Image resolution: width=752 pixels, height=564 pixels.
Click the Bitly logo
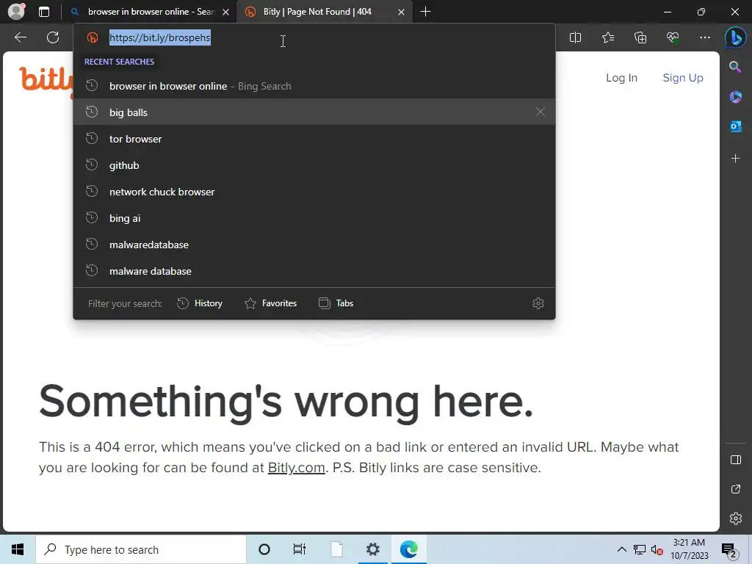pyautogui.click(x=46, y=81)
